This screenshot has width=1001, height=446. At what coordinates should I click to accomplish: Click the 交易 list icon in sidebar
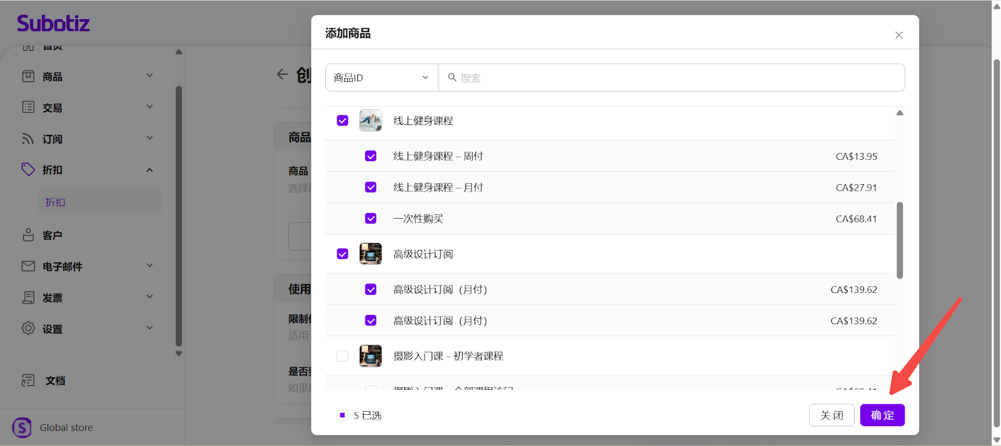point(28,107)
